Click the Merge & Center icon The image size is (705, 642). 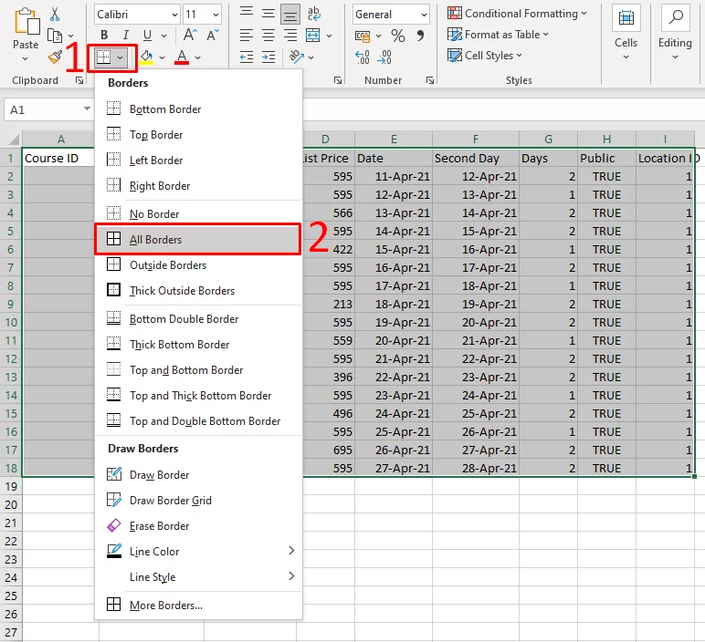[313, 35]
